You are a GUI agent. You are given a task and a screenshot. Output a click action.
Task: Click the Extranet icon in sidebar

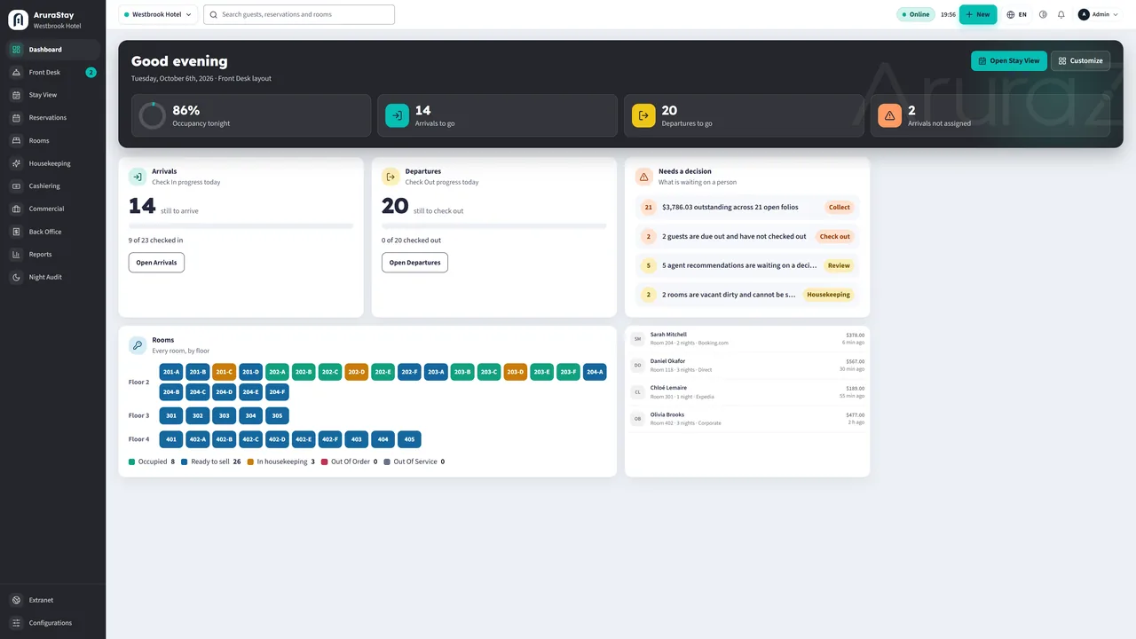pos(16,600)
